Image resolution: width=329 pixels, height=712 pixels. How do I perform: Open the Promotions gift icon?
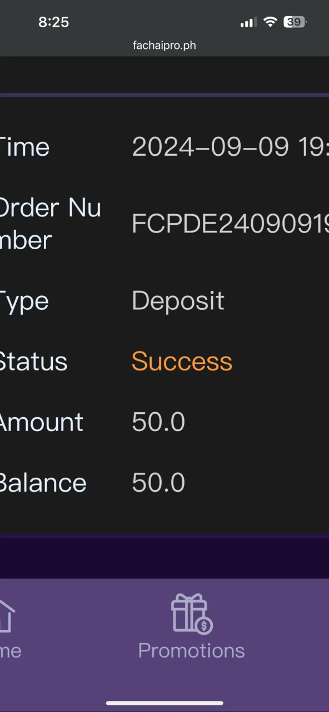pos(192,614)
